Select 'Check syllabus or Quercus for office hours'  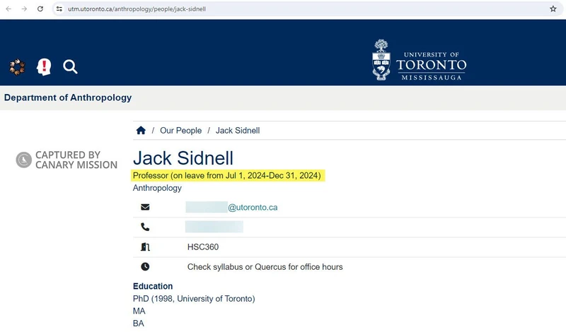tap(265, 267)
